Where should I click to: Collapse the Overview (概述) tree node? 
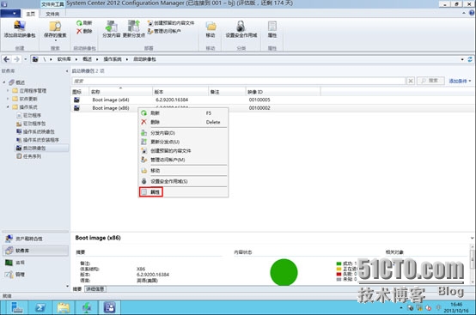coord(4,82)
